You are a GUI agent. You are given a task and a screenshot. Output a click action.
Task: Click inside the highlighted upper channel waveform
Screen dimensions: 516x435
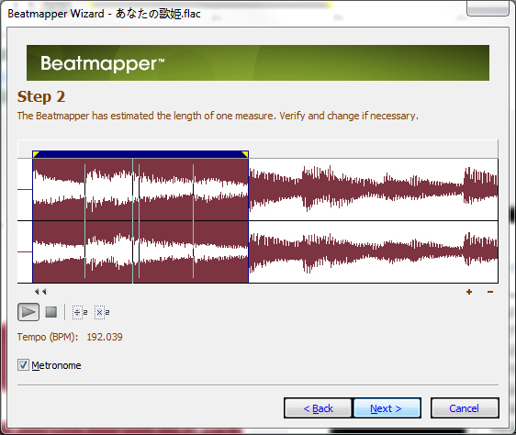[x=140, y=190]
